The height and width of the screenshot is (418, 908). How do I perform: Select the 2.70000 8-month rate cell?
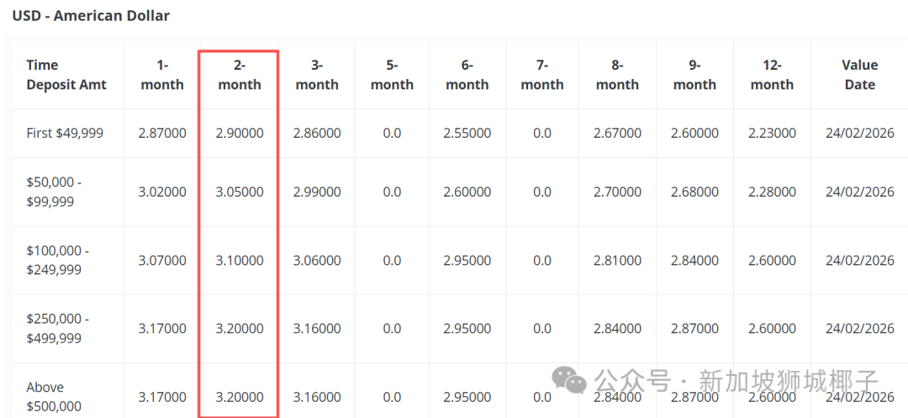click(x=617, y=192)
